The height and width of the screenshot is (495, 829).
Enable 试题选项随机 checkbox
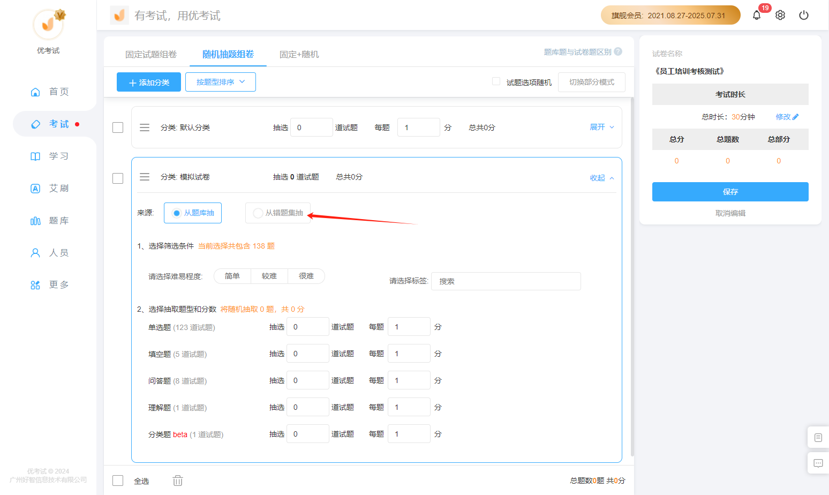[x=496, y=81]
